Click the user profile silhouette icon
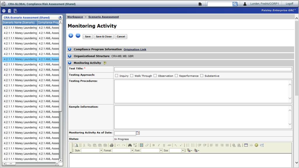The image size is (299, 168). tap(245, 4)
